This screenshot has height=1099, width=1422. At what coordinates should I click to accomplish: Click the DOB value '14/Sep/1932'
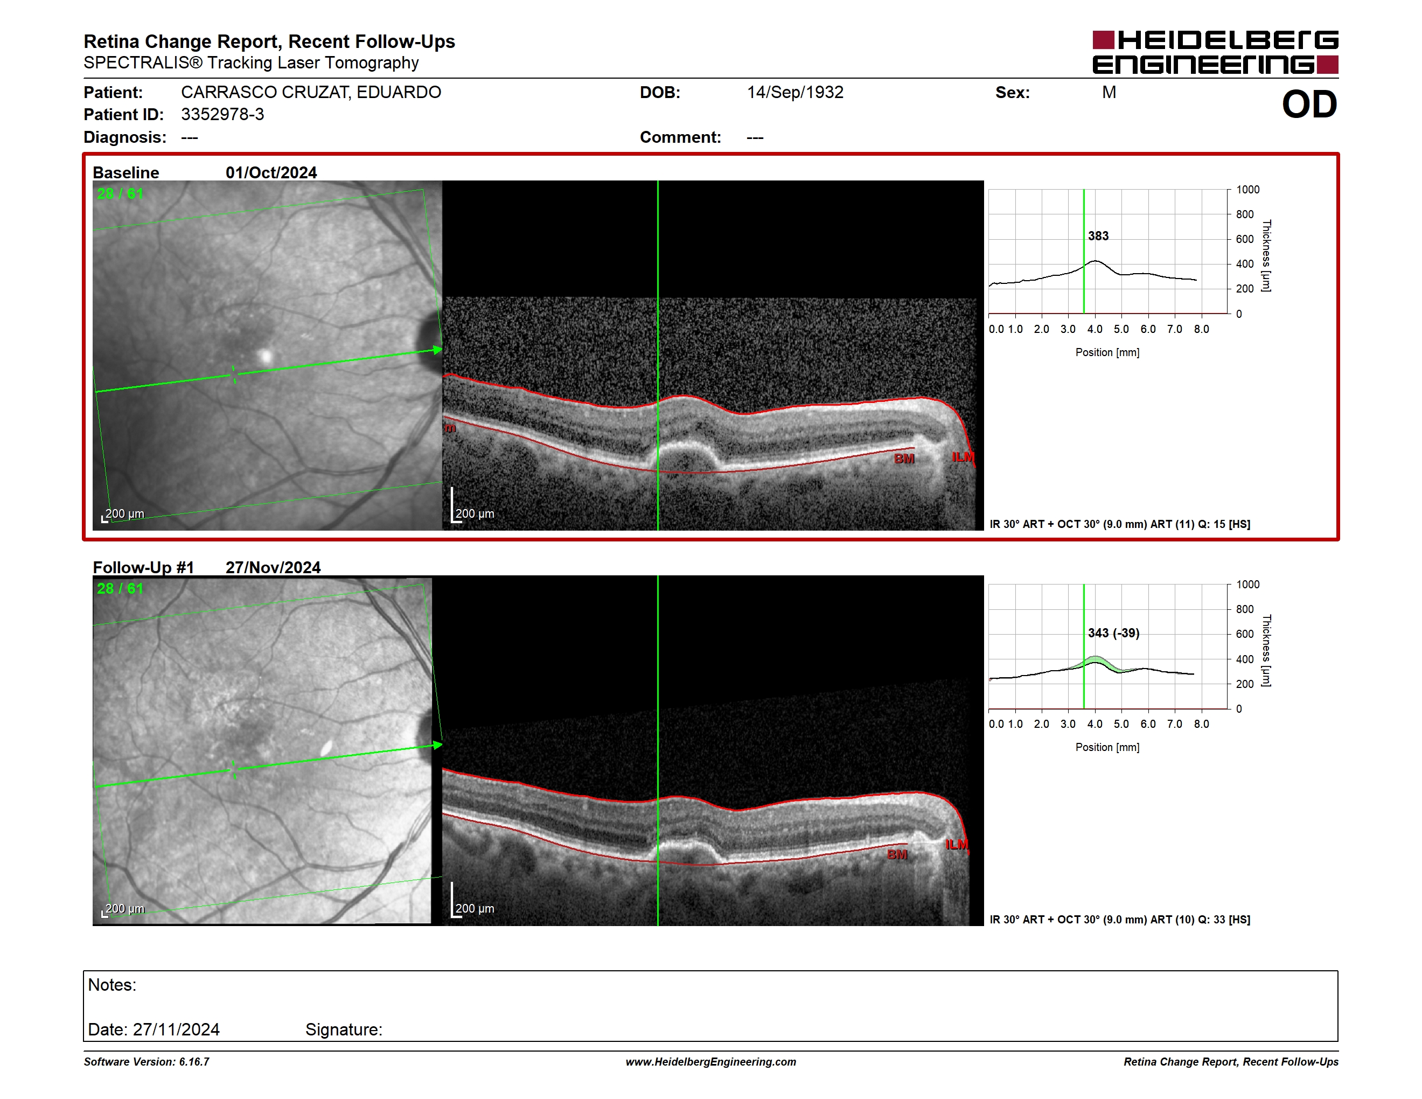click(x=795, y=93)
